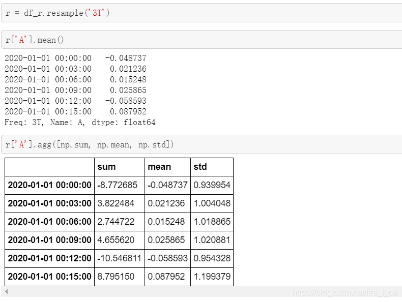This screenshot has width=402, height=302.
Task: Click plain-text output line 2020-01-01 00:09:00 0.025865
Action: coord(75,90)
